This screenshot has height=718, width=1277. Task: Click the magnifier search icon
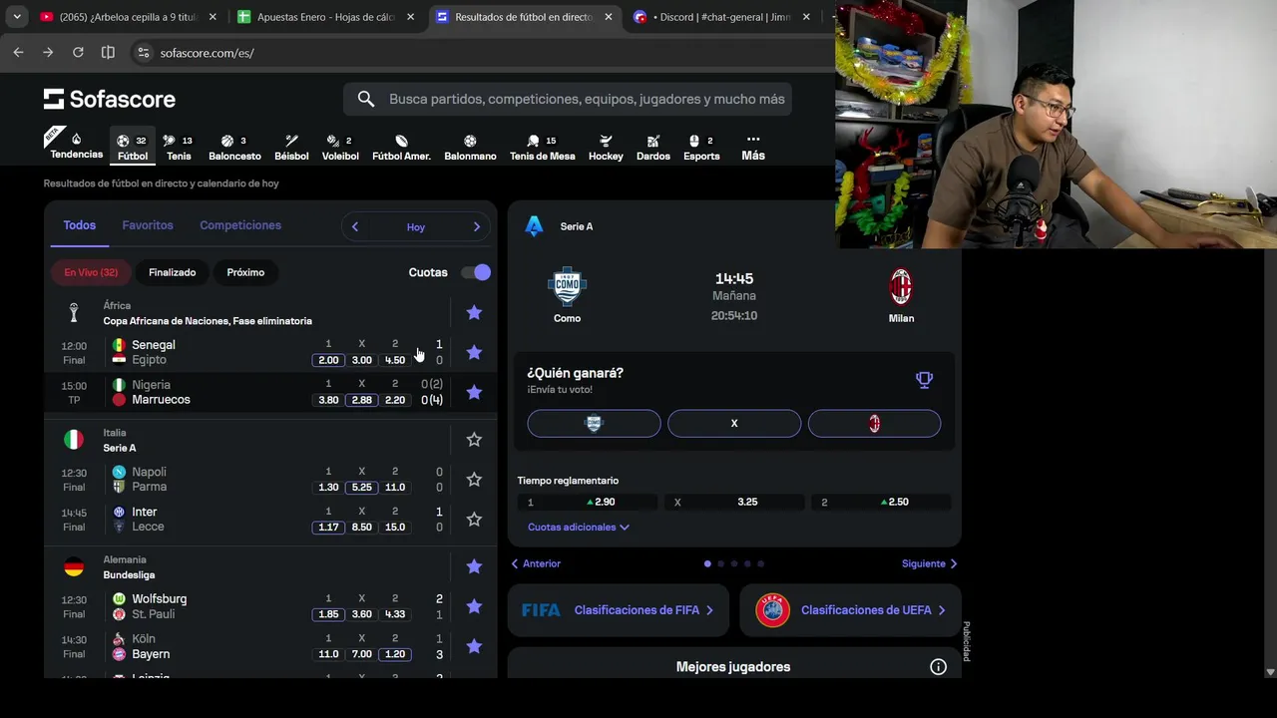(x=366, y=99)
